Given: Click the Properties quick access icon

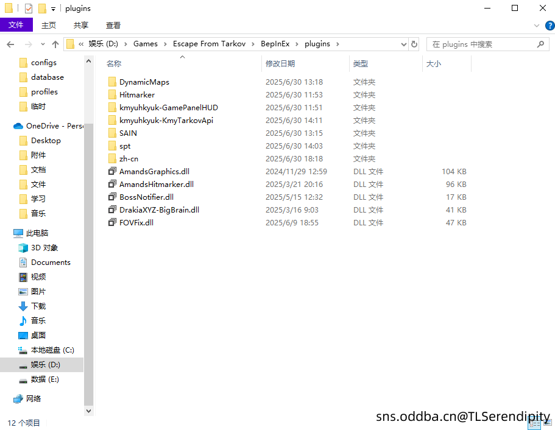Looking at the screenshot, I should pos(29,8).
